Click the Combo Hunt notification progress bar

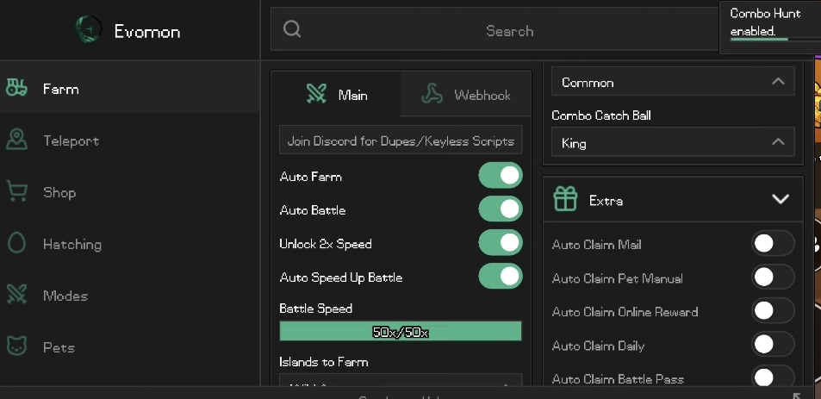tap(775, 40)
